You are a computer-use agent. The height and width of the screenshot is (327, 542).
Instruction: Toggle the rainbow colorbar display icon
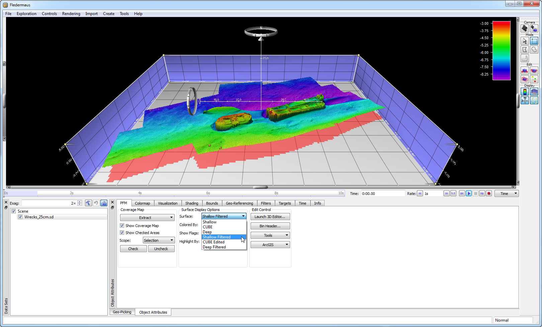(x=525, y=92)
